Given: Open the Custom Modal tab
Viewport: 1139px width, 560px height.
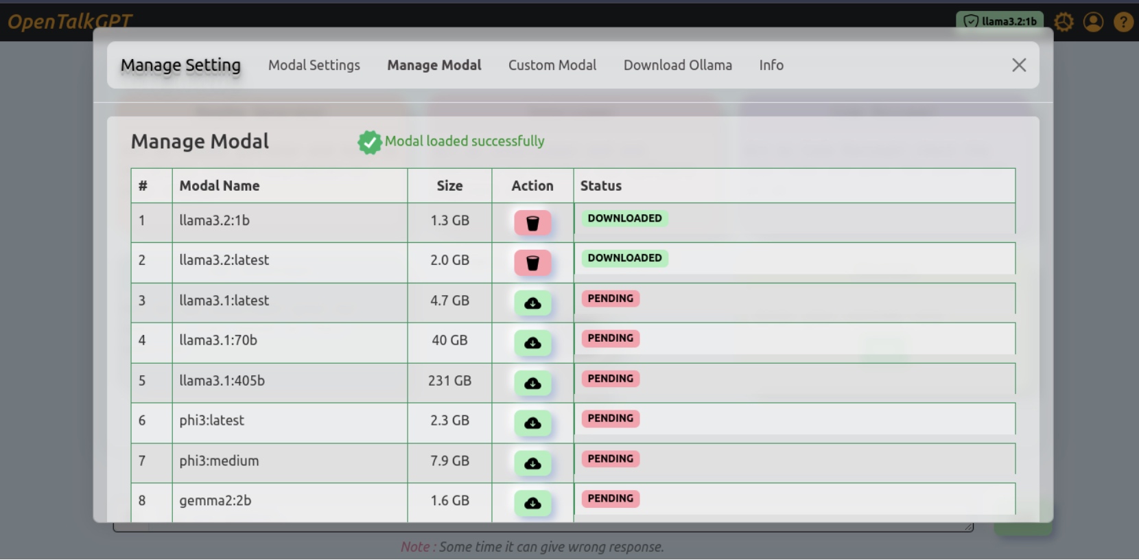Looking at the screenshot, I should tap(552, 65).
